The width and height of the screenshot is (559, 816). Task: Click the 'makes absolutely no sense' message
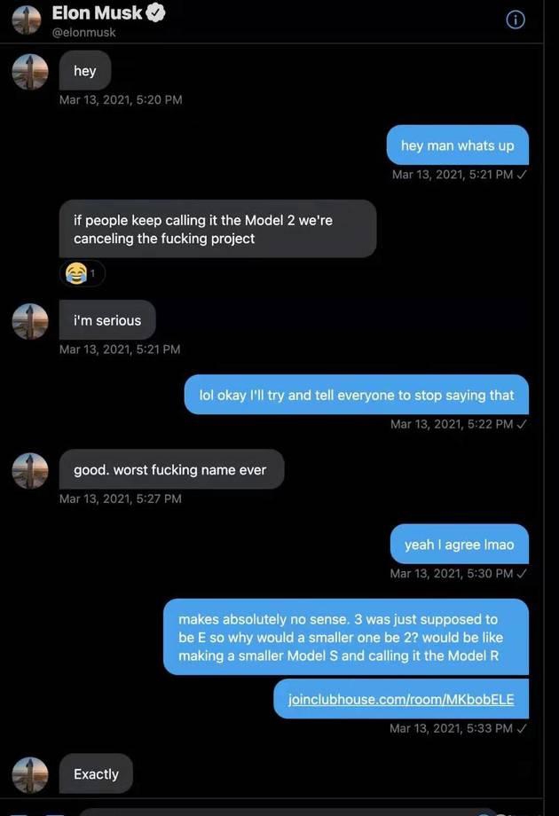point(346,637)
